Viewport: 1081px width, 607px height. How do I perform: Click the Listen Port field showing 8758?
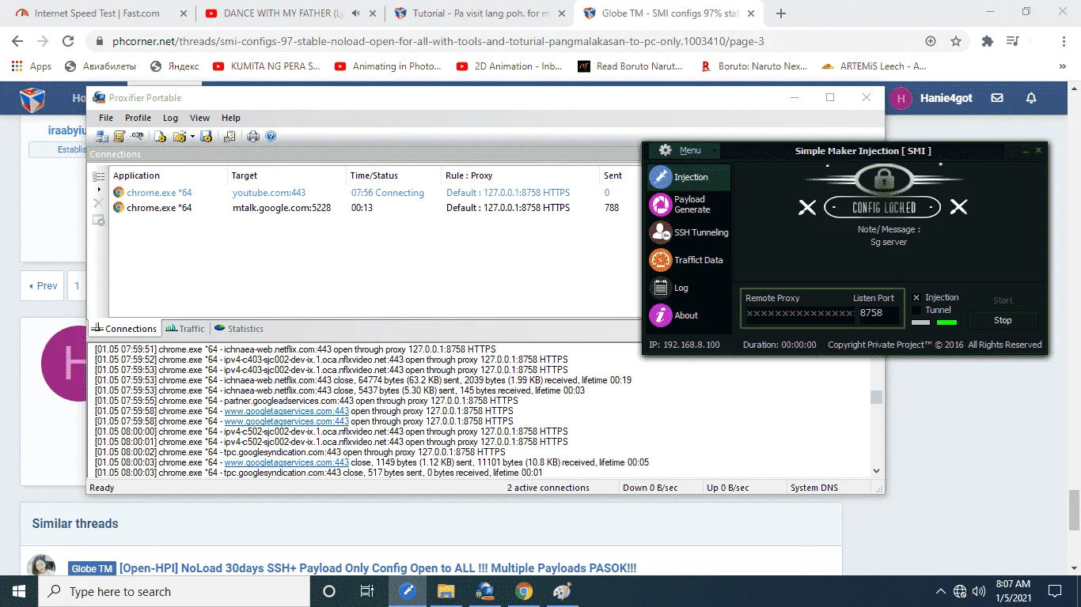point(878,313)
